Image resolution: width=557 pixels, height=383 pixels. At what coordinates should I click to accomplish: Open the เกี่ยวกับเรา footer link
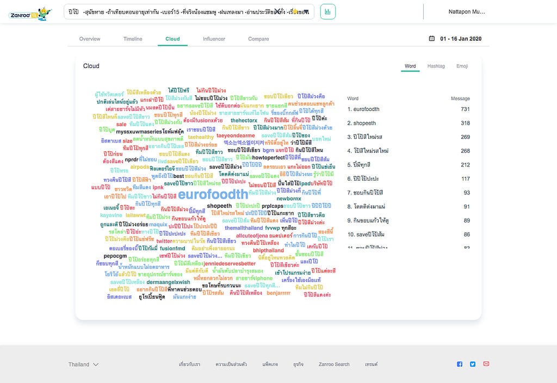[189, 364]
